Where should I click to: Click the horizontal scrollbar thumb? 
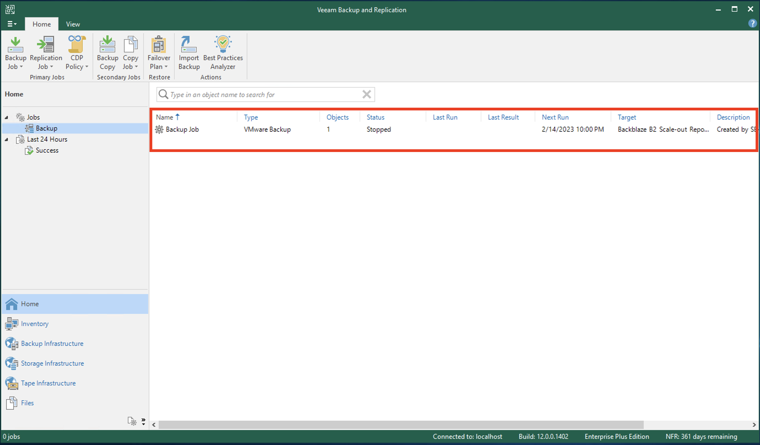pyautogui.click(x=401, y=425)
